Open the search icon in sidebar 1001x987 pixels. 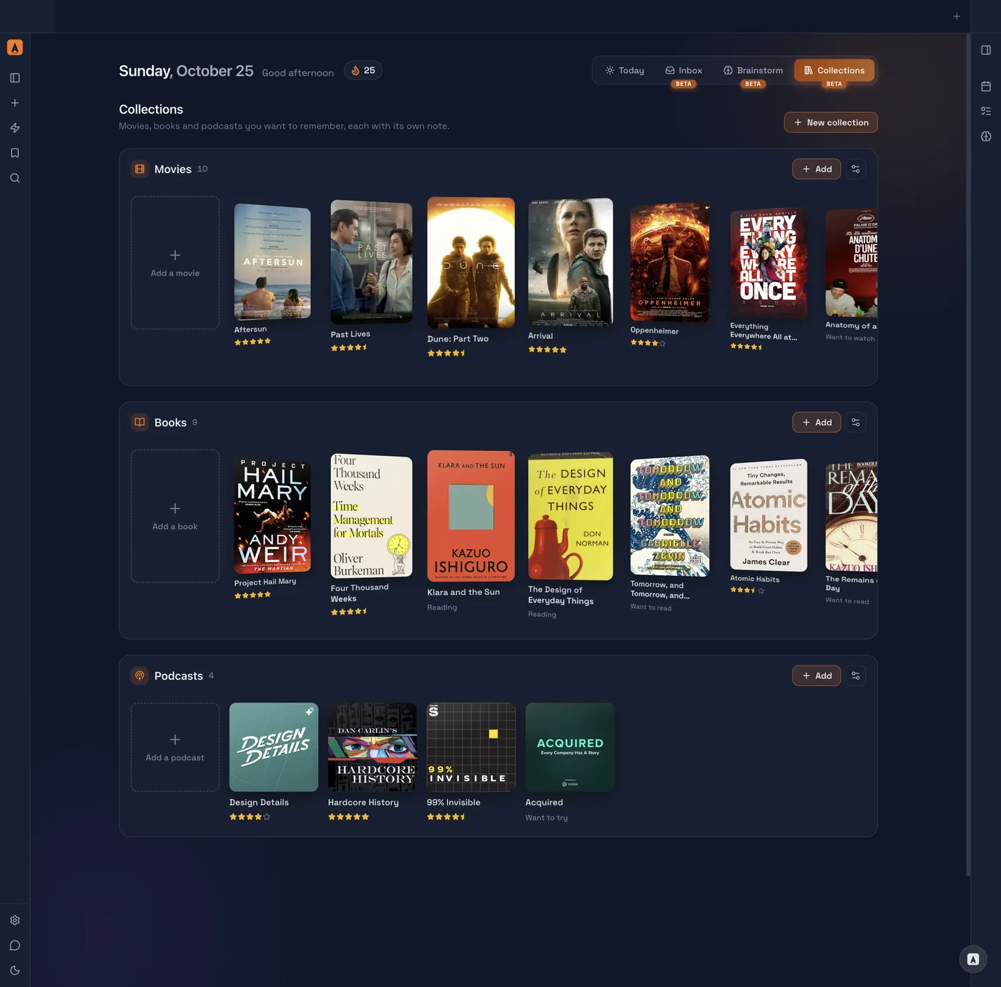point(15,178)
